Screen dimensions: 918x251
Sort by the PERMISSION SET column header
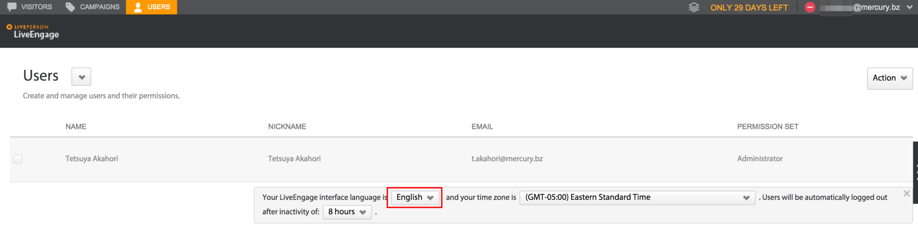[767, 127]
